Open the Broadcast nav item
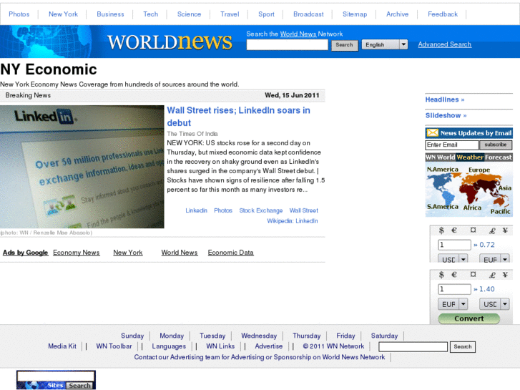Image resolution: width=520 pixels, height=390 pixels. tap(308, 14)
